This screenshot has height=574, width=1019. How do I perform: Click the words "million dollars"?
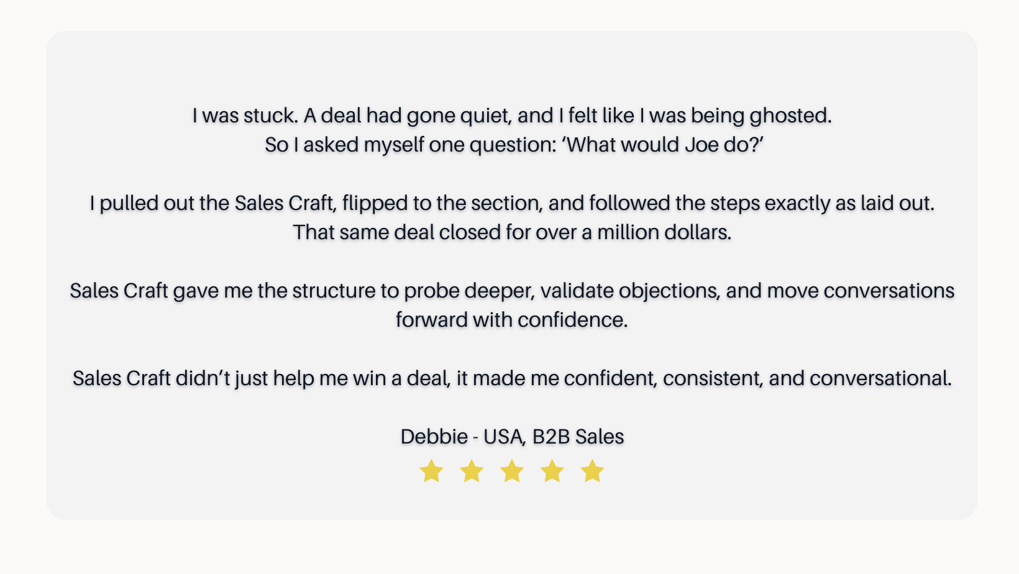pyautogui.click(x=664, y=232)
